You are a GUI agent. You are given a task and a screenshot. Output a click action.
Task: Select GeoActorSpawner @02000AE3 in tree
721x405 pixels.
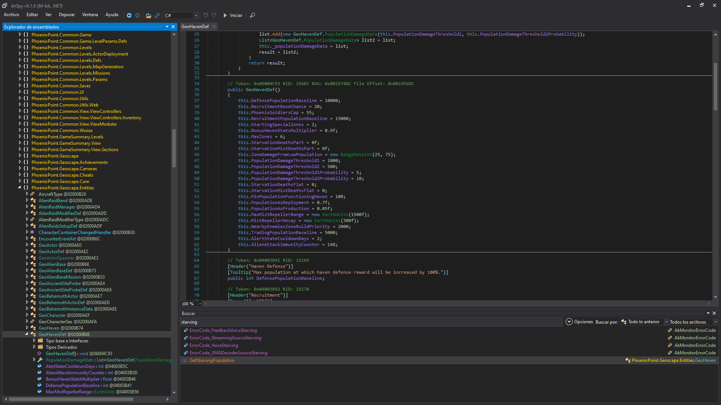pyautogui.click(x=68, y=258)
